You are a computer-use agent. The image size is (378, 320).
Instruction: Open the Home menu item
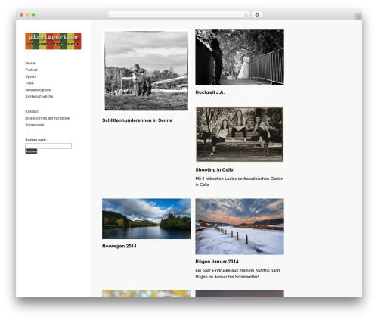click(30, 63)
